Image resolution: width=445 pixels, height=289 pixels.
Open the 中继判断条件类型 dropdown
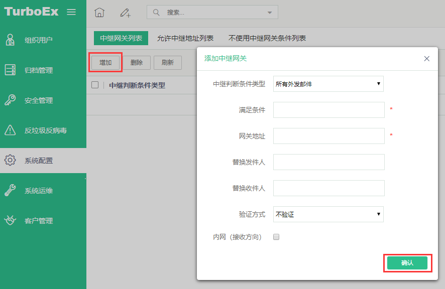coord(328,84)
